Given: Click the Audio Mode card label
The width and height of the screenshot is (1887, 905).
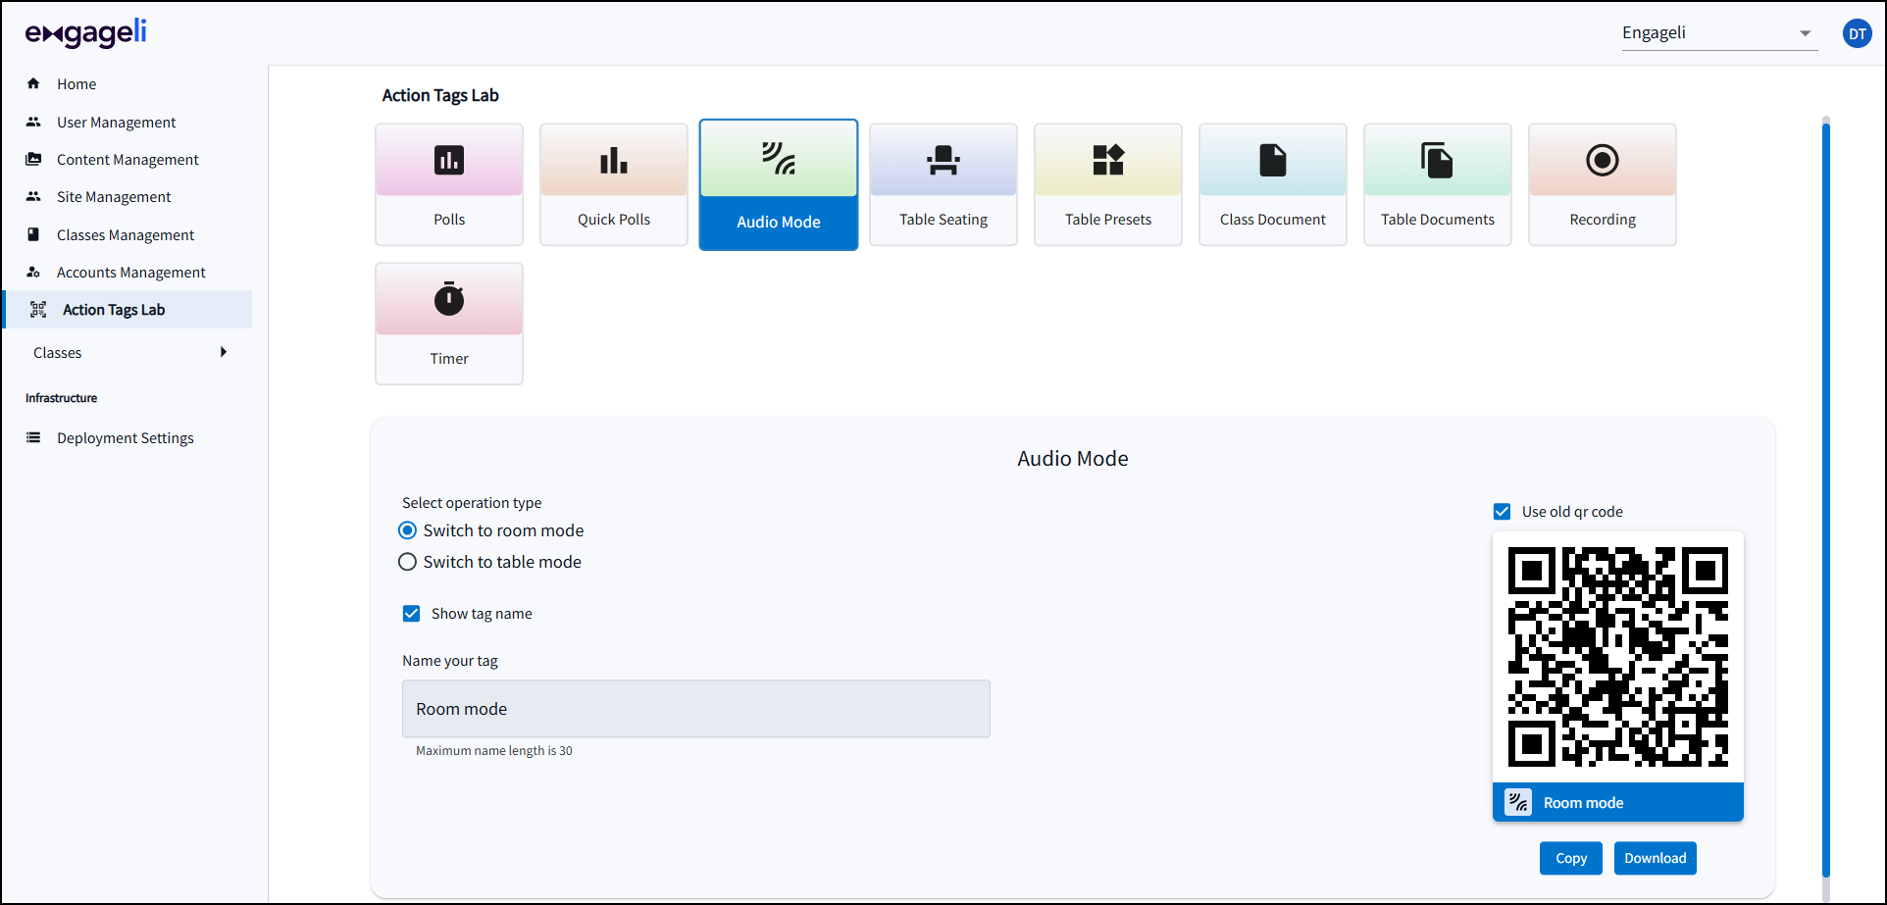Looking at the screenshot, I should [779, 222].
